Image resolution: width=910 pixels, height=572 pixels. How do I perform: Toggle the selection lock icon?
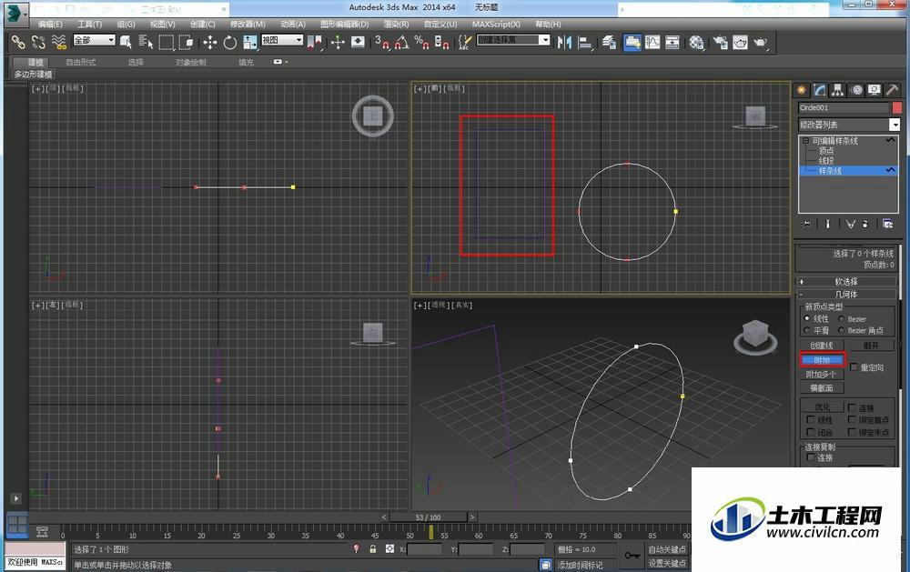click(372, 548)
